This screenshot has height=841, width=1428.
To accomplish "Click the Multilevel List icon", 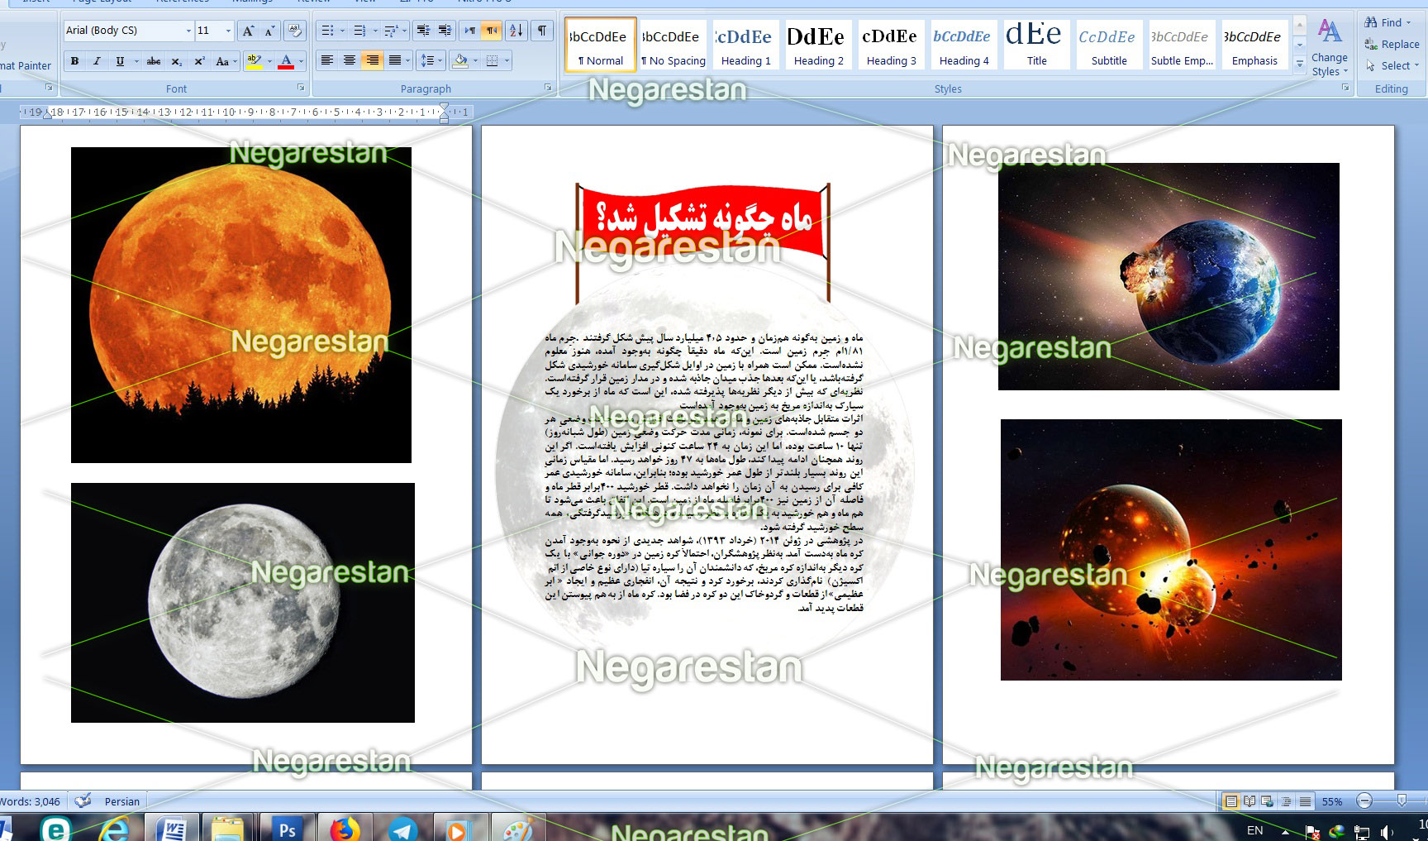I will coord(391,31).
